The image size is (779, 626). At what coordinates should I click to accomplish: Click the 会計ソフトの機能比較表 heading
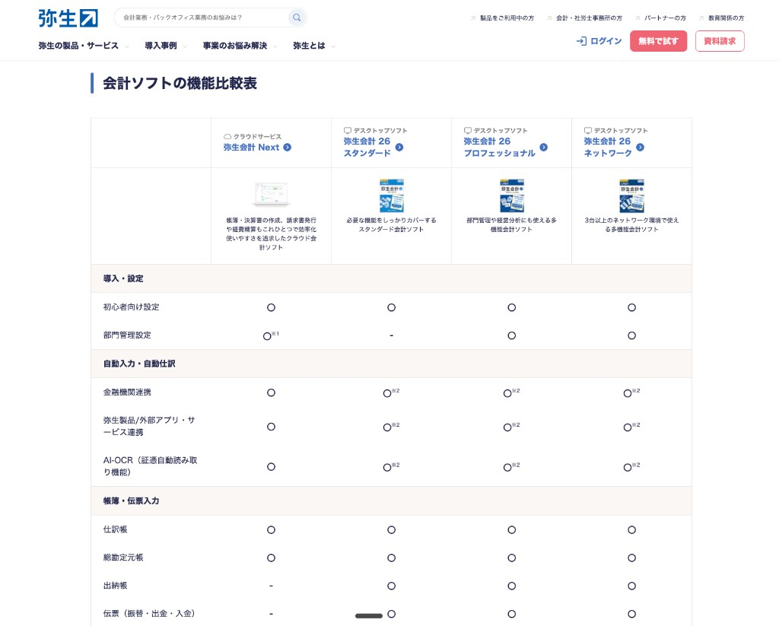pos(180,83)
